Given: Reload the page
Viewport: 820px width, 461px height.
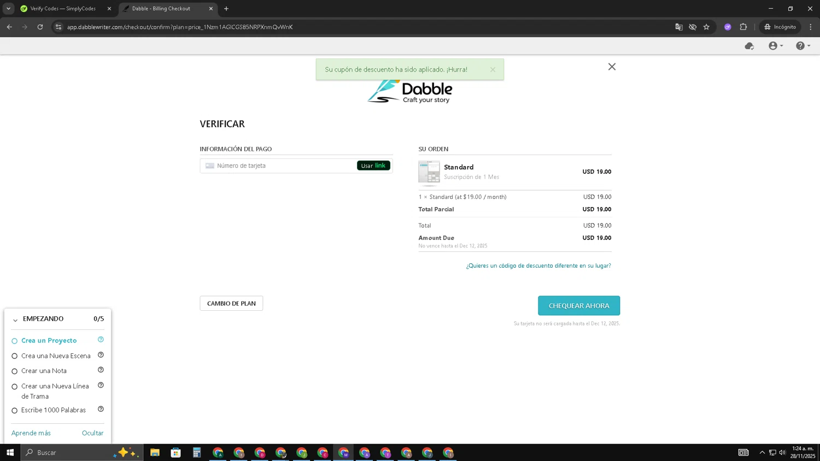Looking at the screenshot, I should (x=40, y=27).
